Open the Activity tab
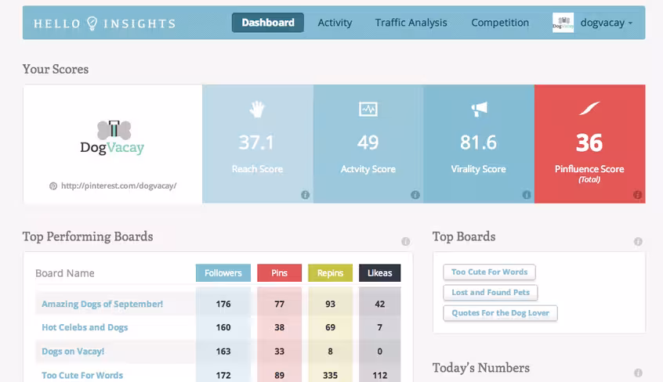The width and height of the screenshot is (663, 382). click(335, 23)
